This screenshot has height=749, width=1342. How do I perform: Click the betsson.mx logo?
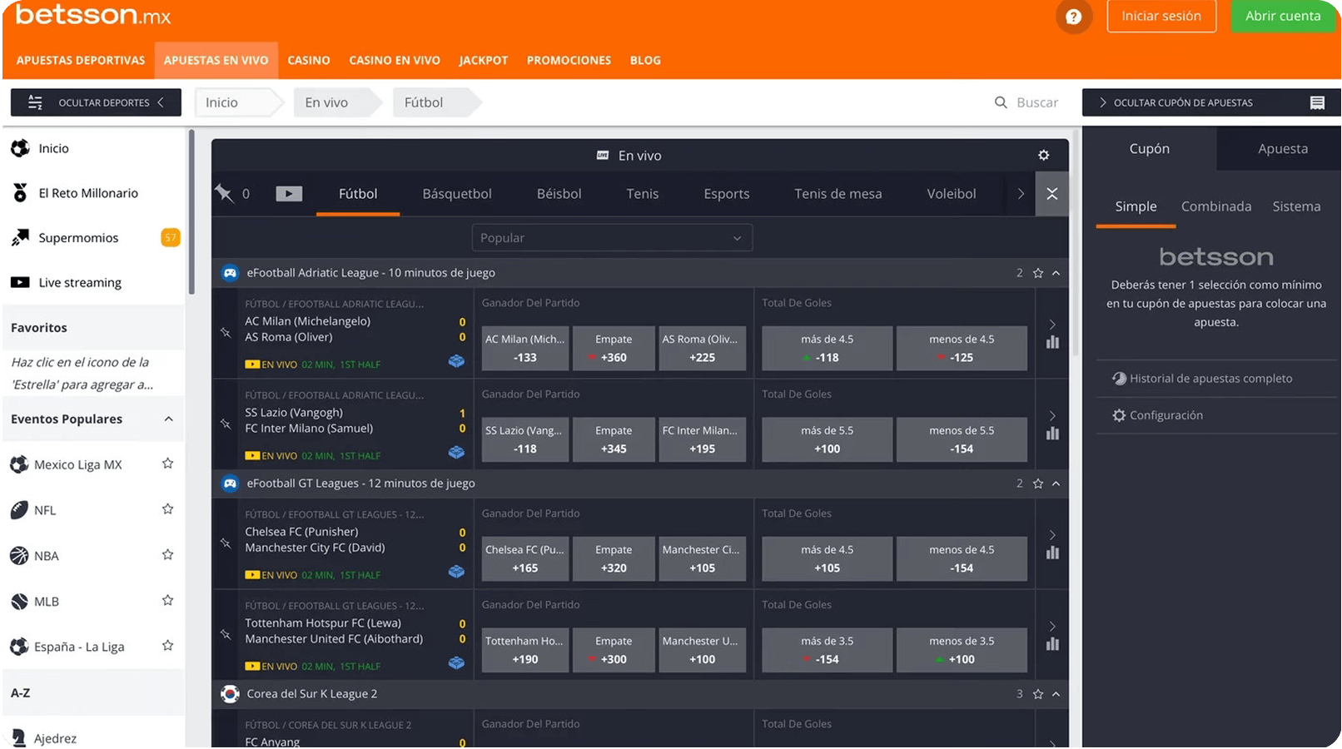[93, 15]
